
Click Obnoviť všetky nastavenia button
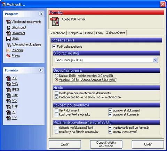click(106, 144)
